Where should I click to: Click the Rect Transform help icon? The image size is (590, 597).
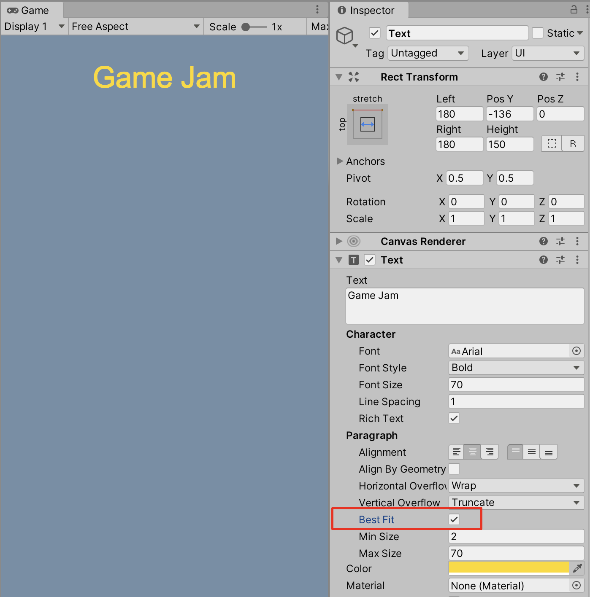coord(543,77)
